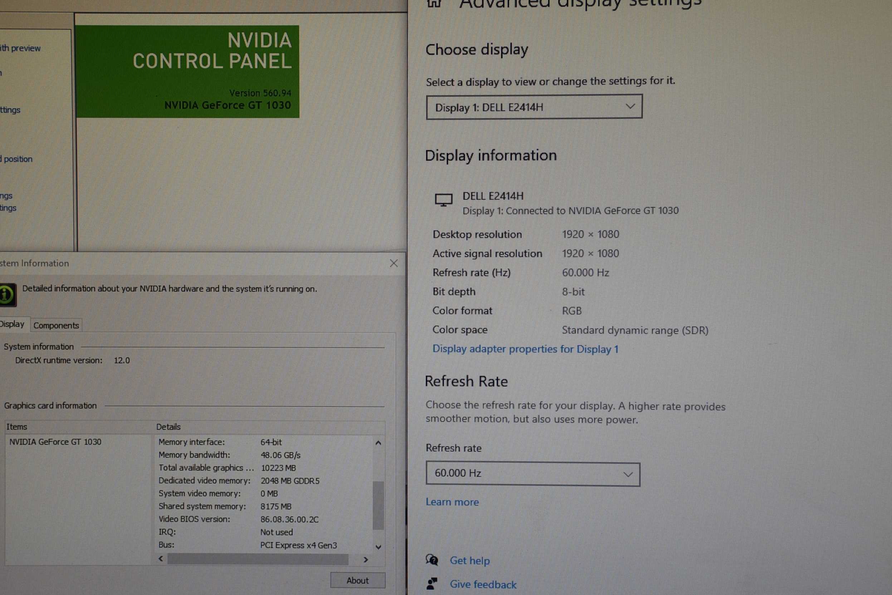892x595 pixels.
Task: Click the green NVIDIA info icon
Action: (x=7, y=295)
